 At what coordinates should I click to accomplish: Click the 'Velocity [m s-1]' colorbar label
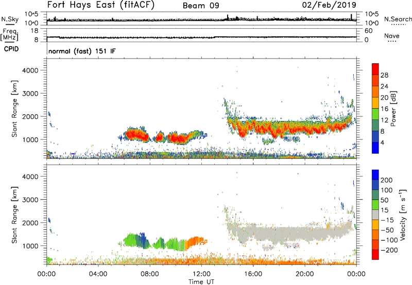(402, 215)
